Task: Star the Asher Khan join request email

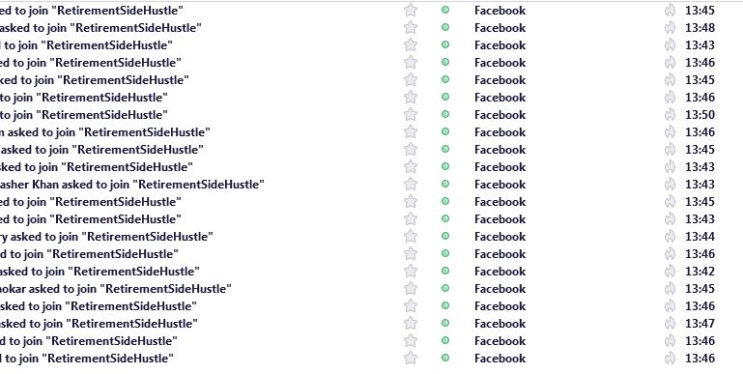Action: [411, 184]
